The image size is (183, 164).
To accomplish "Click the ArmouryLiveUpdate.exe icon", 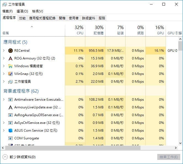I will tap(10, 107).
